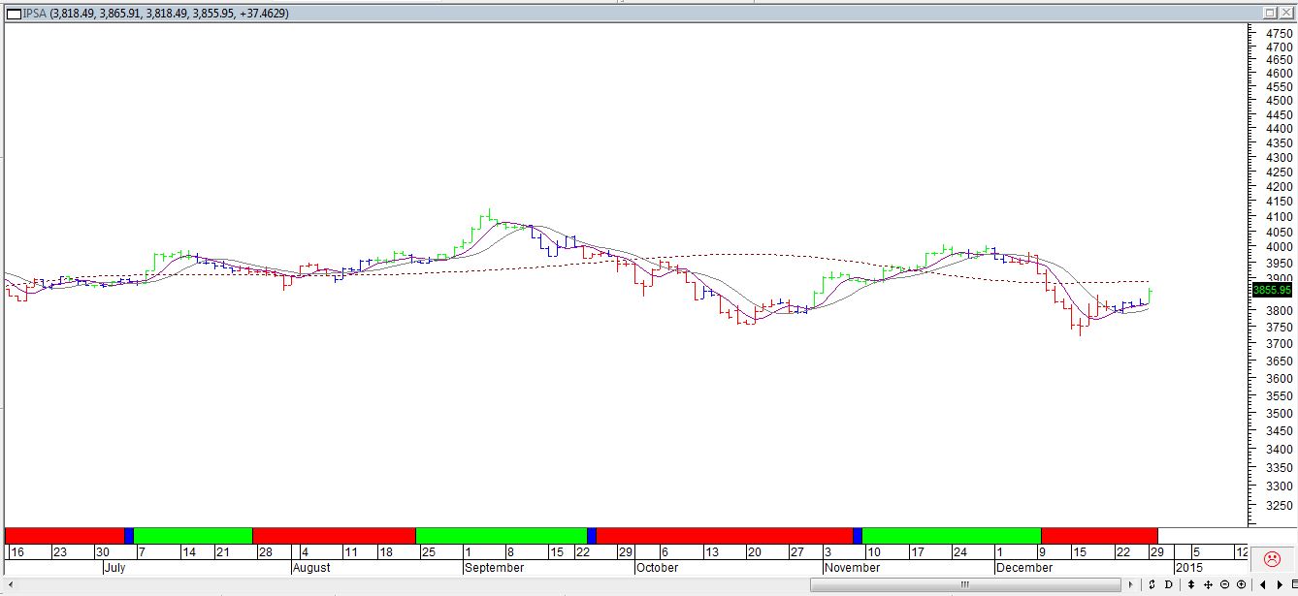Click the date label 27 on time axis
This screenshot has width=1298, height=596.
click(x=796, y=552)
